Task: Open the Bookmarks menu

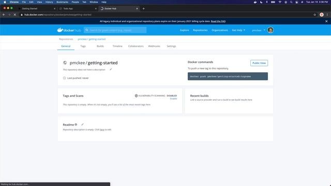Action: pos(62,2)
